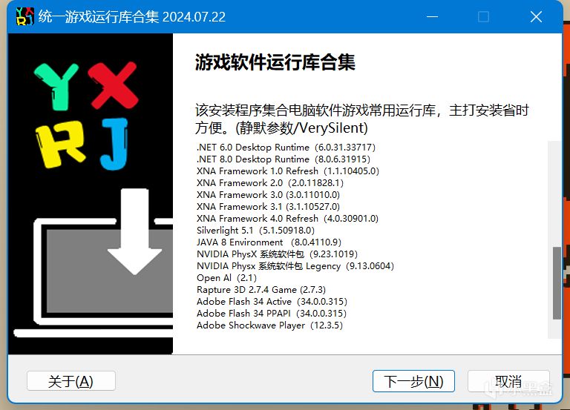Image resolution: width=570 pixels, height=410 pixels.
Task: Select 'Silverlight 5.1' line
Action: coord(255,231)
